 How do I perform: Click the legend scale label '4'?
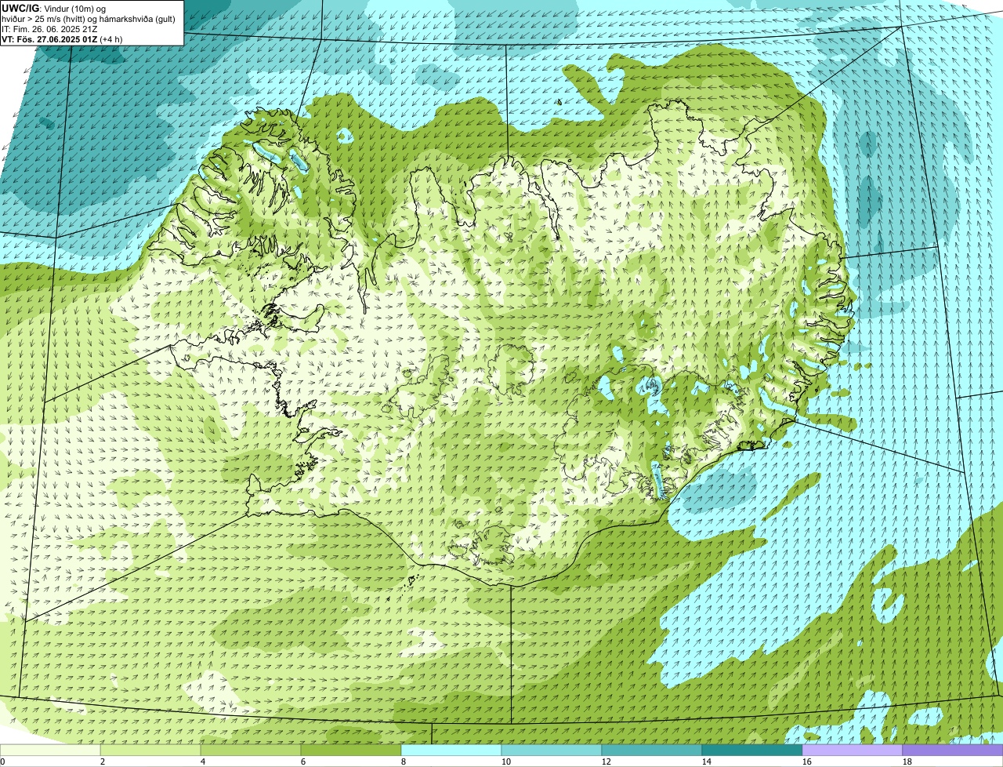pos(203,762)
